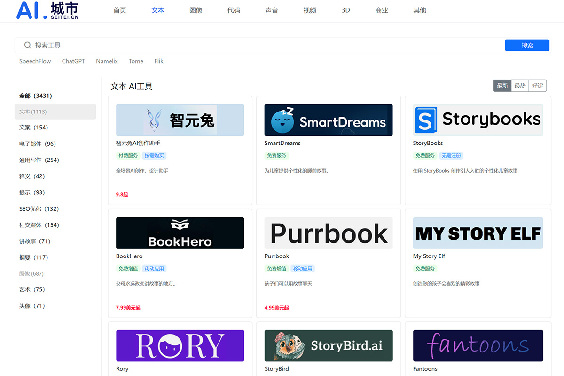This screenshot has width=564, height=376.
Task: Open the SmartDreams logo banner
Action: [x=329, y=120]
